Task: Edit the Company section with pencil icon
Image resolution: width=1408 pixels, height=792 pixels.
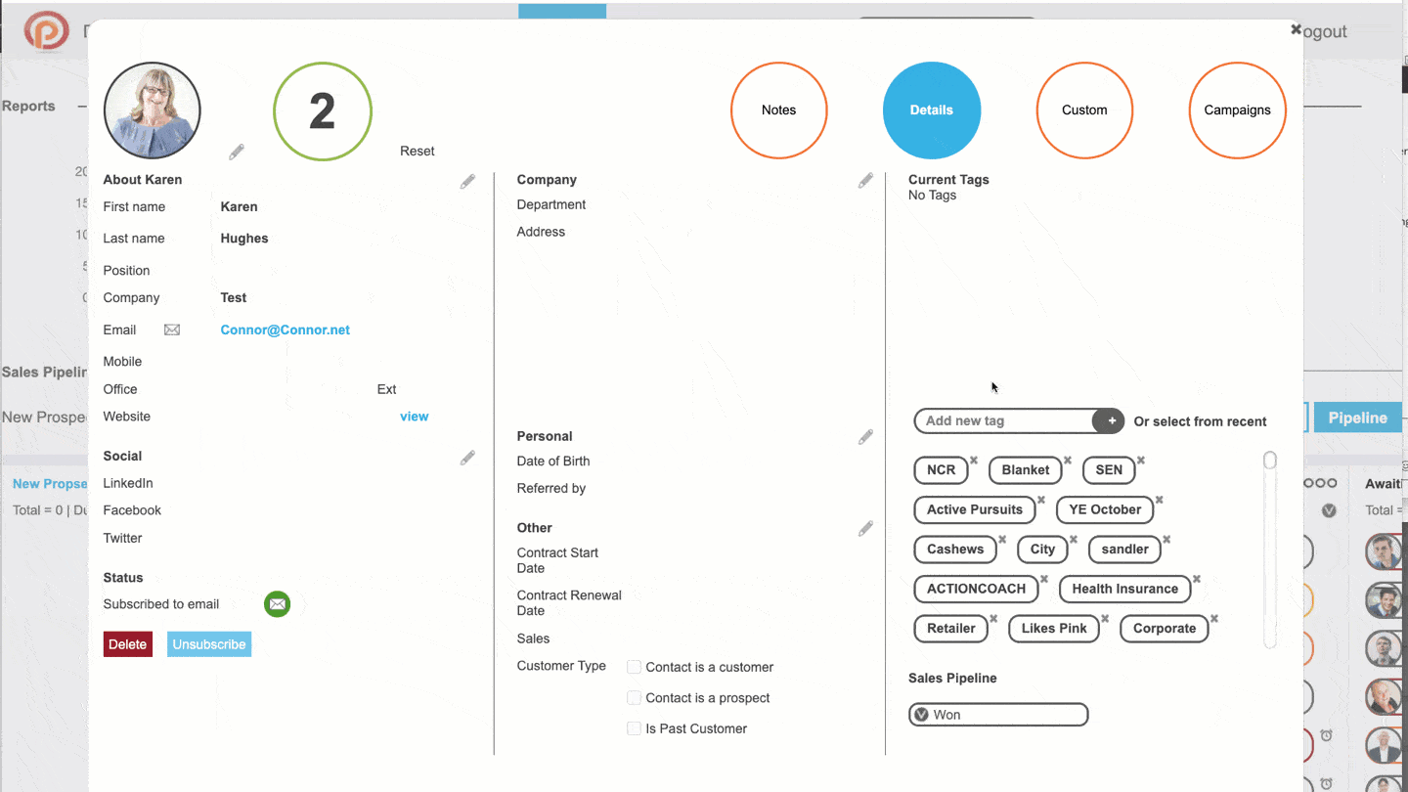Action: pos(865,181)
